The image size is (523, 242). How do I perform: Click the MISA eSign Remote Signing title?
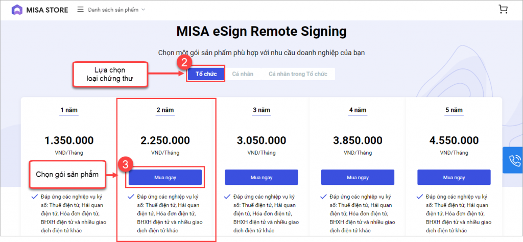click(261, 32)
